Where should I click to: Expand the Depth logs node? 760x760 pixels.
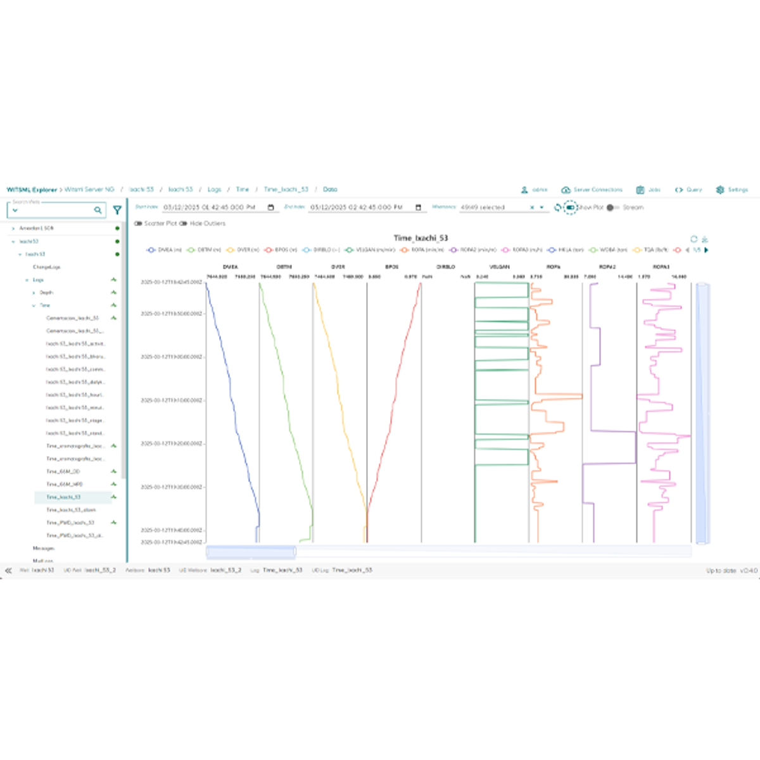(34, 292)
